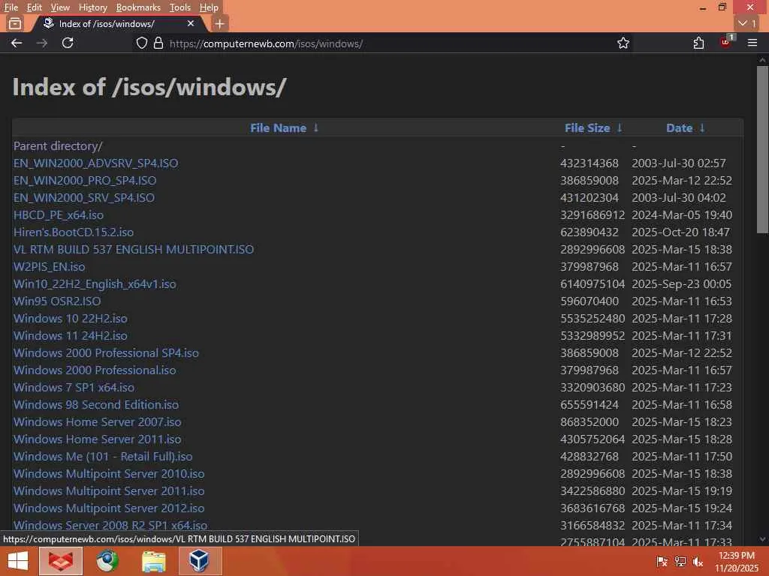The image size is (769, 576).
Task: Click the muted volume tray icon
Action: click(698, 561)
